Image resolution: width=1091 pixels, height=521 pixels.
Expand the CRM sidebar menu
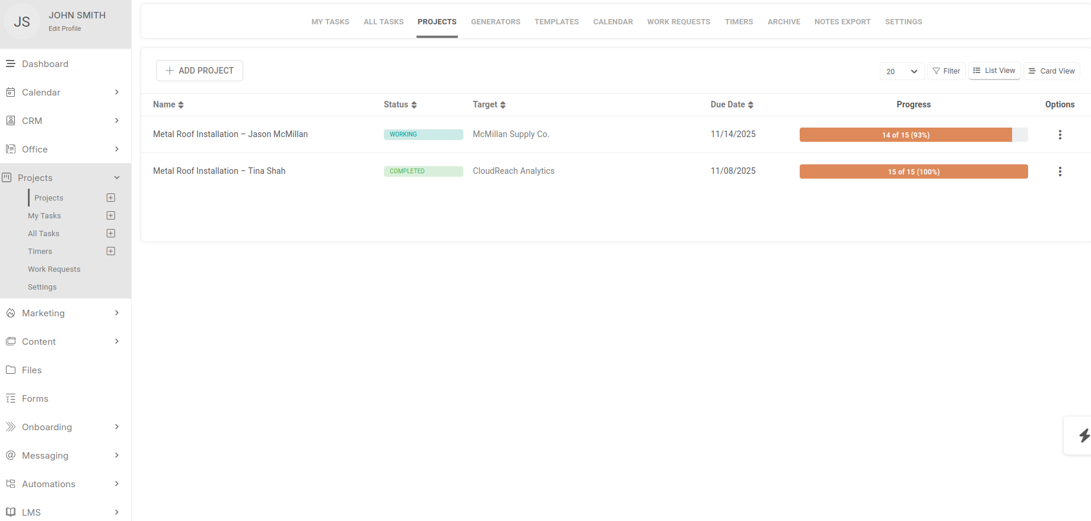point(117,120)
